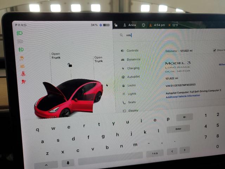The height and width of the screenshot is (169, 225).
Task: Open the Arica driver profile
Action: [x=130, y=25]
